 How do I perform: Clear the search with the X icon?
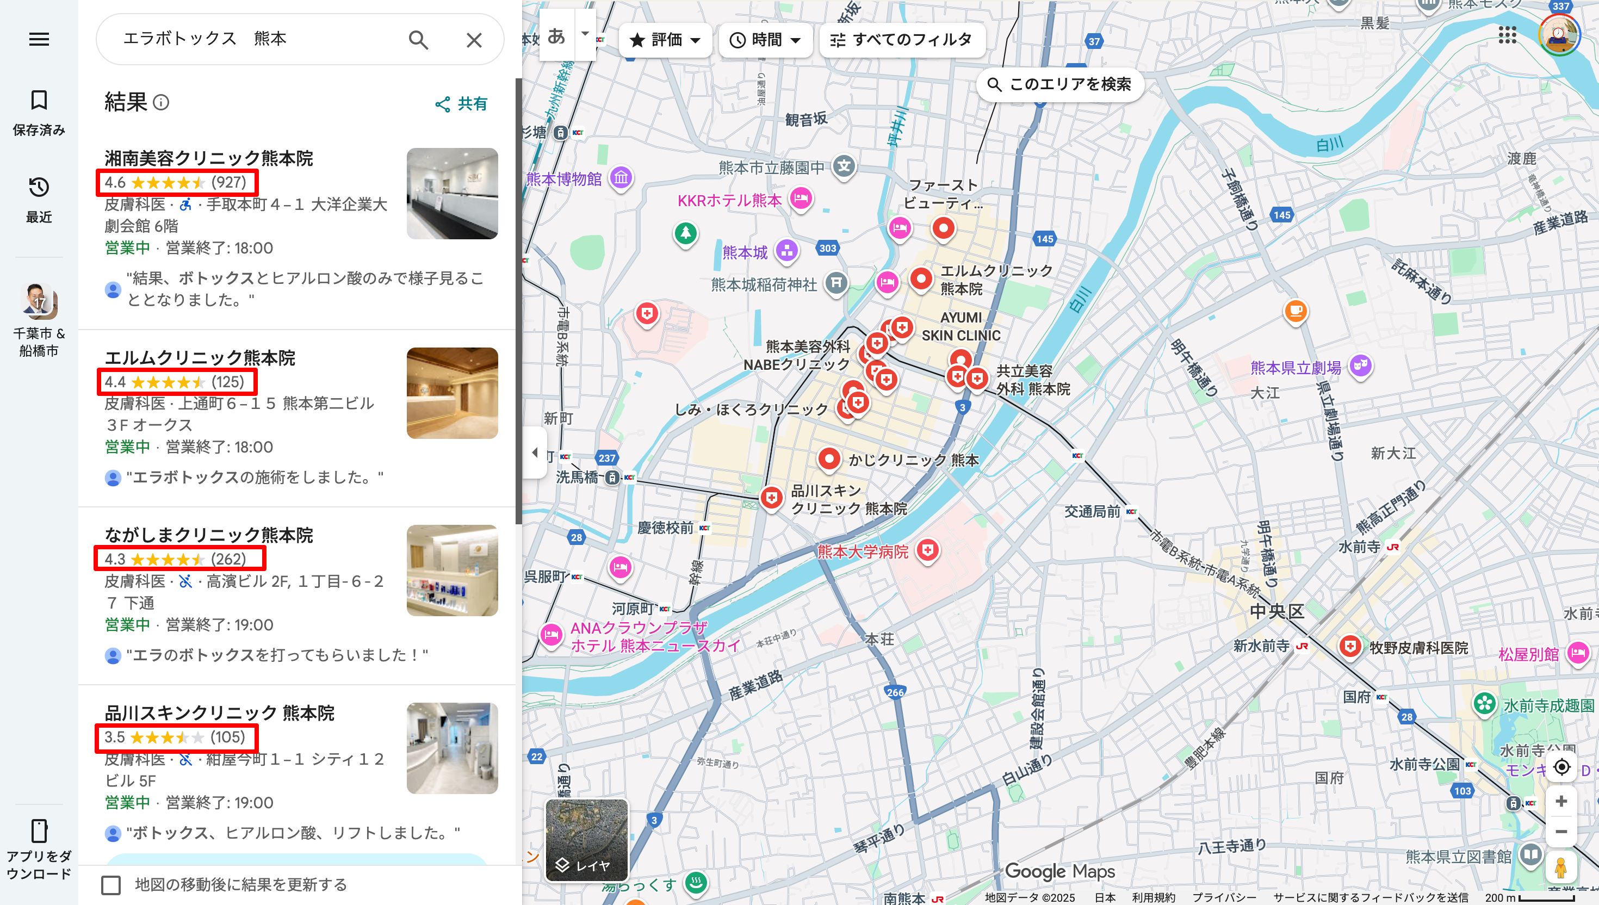click(474, 40)
